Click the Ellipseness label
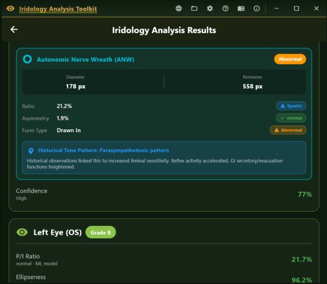The width and height of the screenshot is (327, 284). pyautogui.click(x=31, y=277)
